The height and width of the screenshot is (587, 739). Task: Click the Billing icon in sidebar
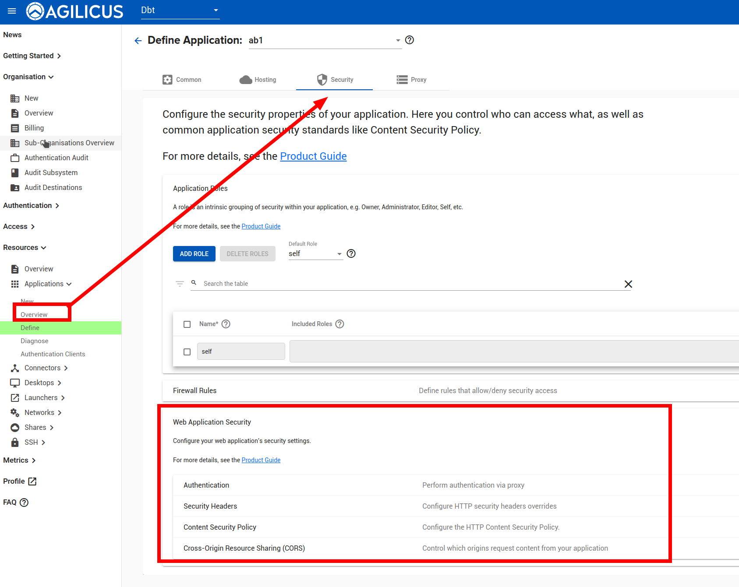(15, 128)
